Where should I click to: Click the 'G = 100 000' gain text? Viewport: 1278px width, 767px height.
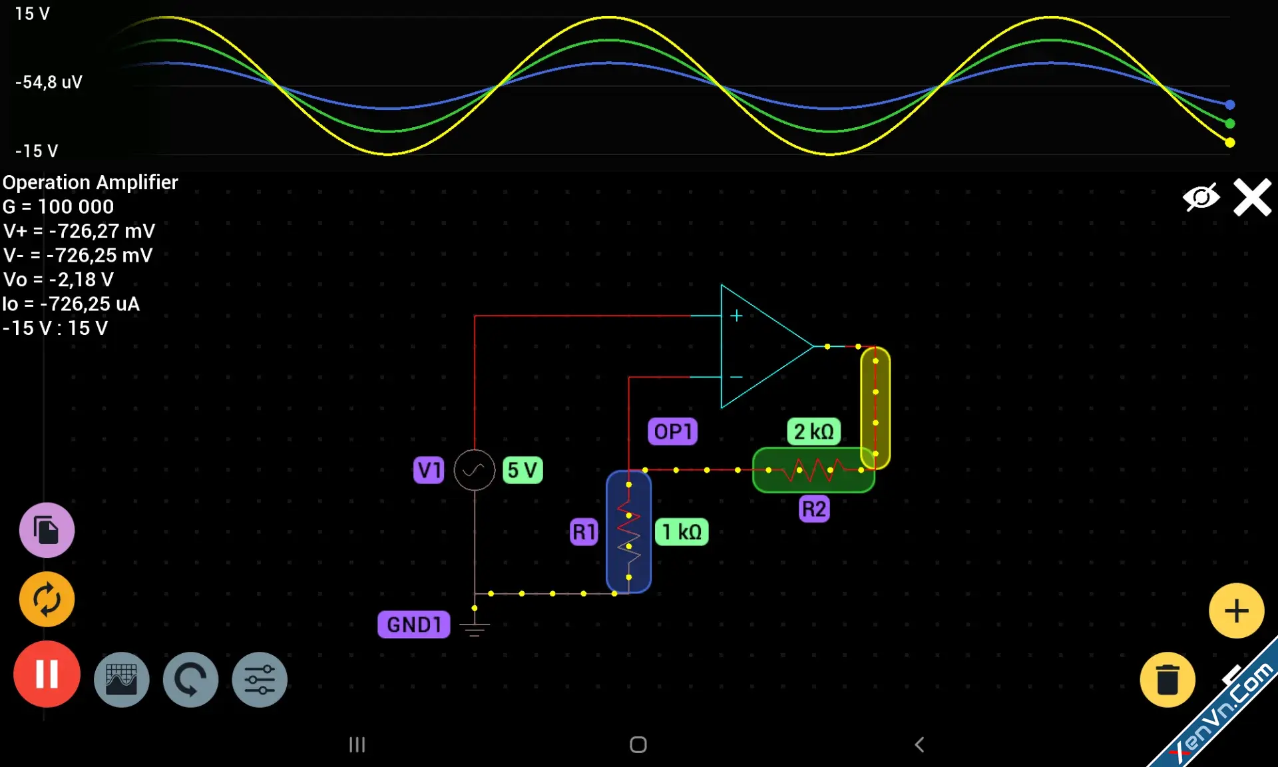pos(59,206)
